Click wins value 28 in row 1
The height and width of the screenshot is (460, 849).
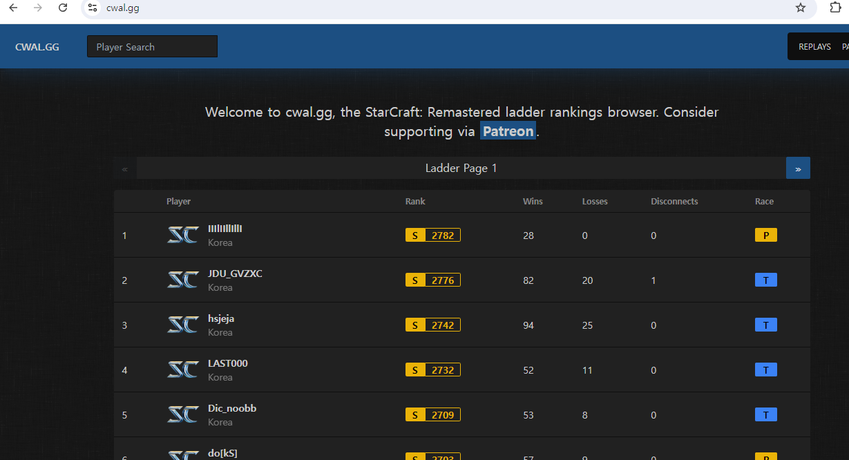528,236
